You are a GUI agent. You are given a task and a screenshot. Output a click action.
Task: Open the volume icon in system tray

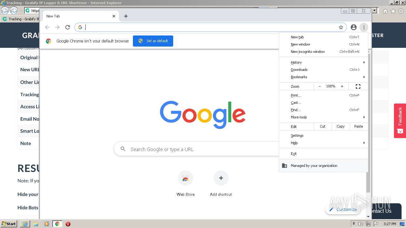tap(361, 224)
